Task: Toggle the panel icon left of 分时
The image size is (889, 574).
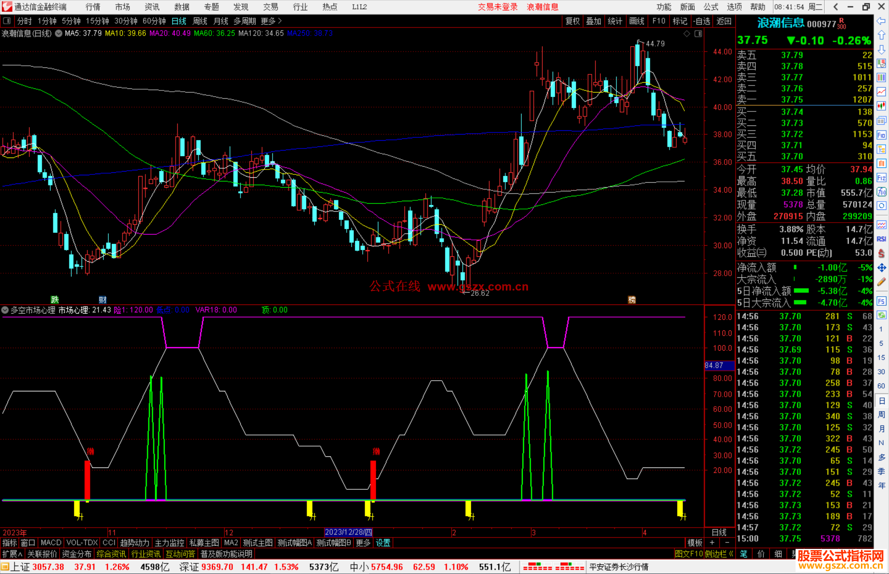Action: (x=7, y=21)
